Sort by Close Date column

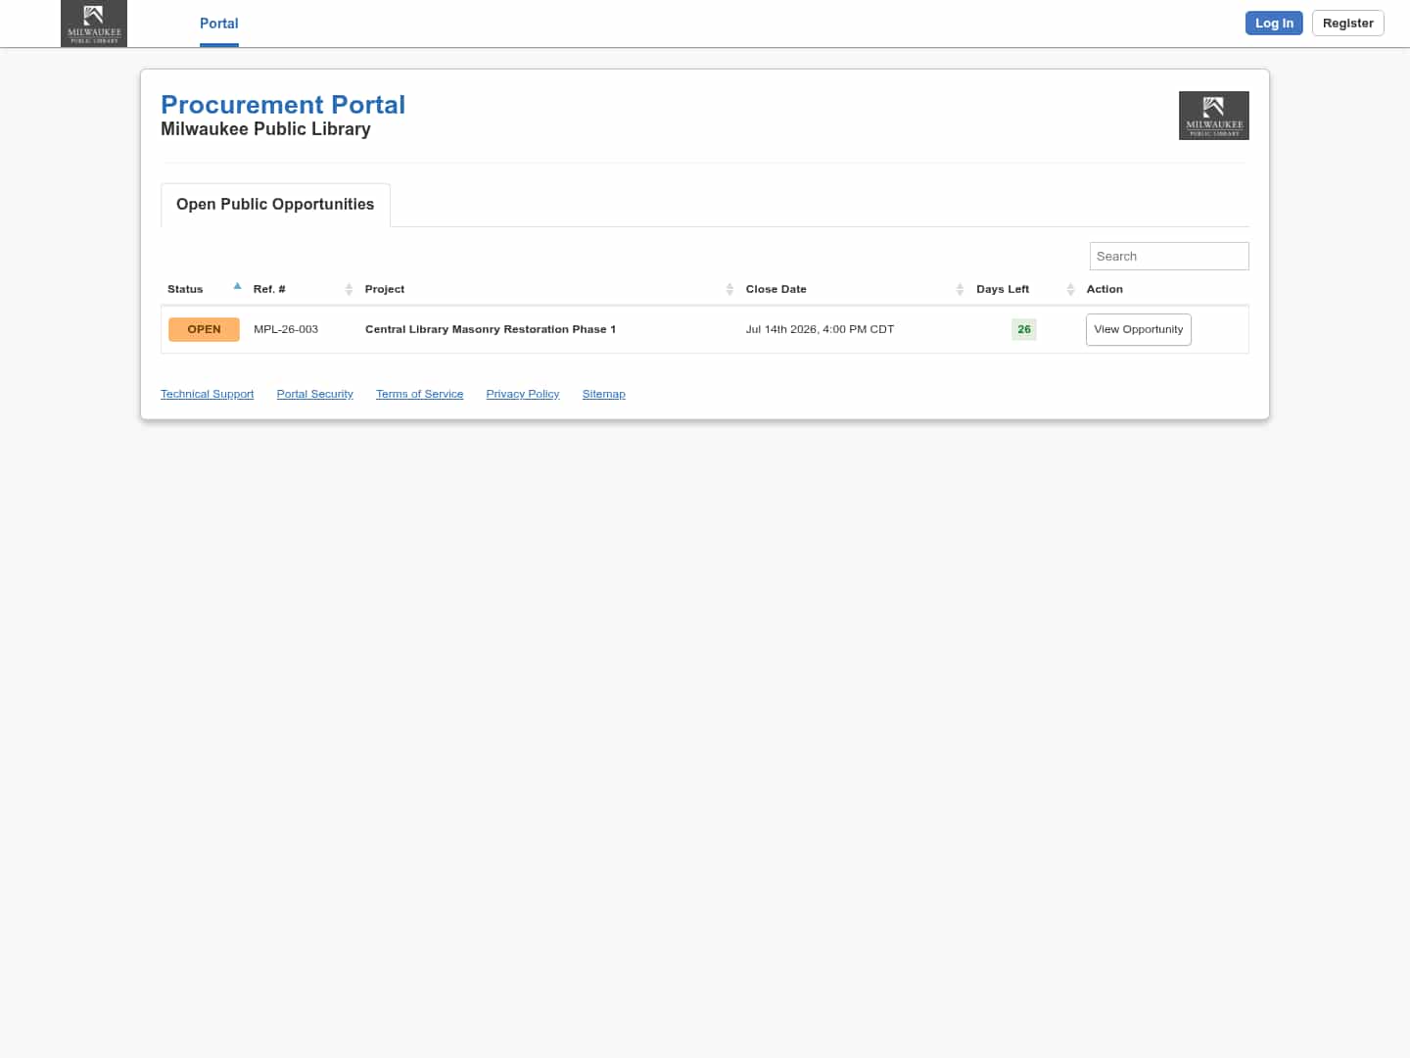coord(855,289)
